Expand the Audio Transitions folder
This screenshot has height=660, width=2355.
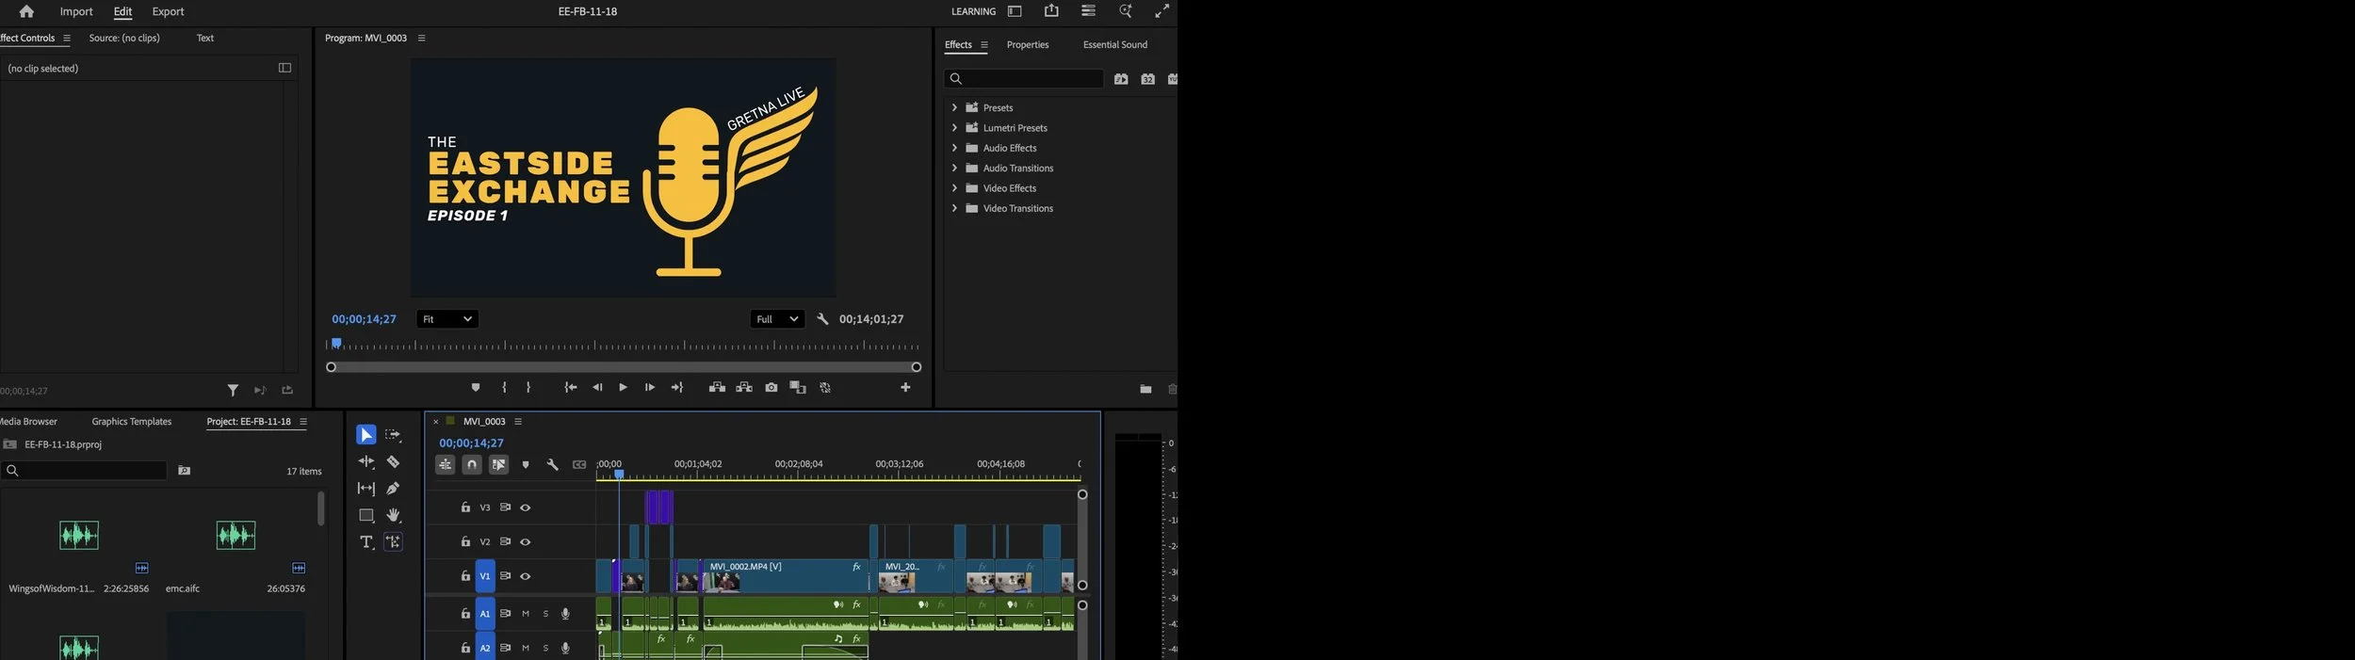(954, 168)
